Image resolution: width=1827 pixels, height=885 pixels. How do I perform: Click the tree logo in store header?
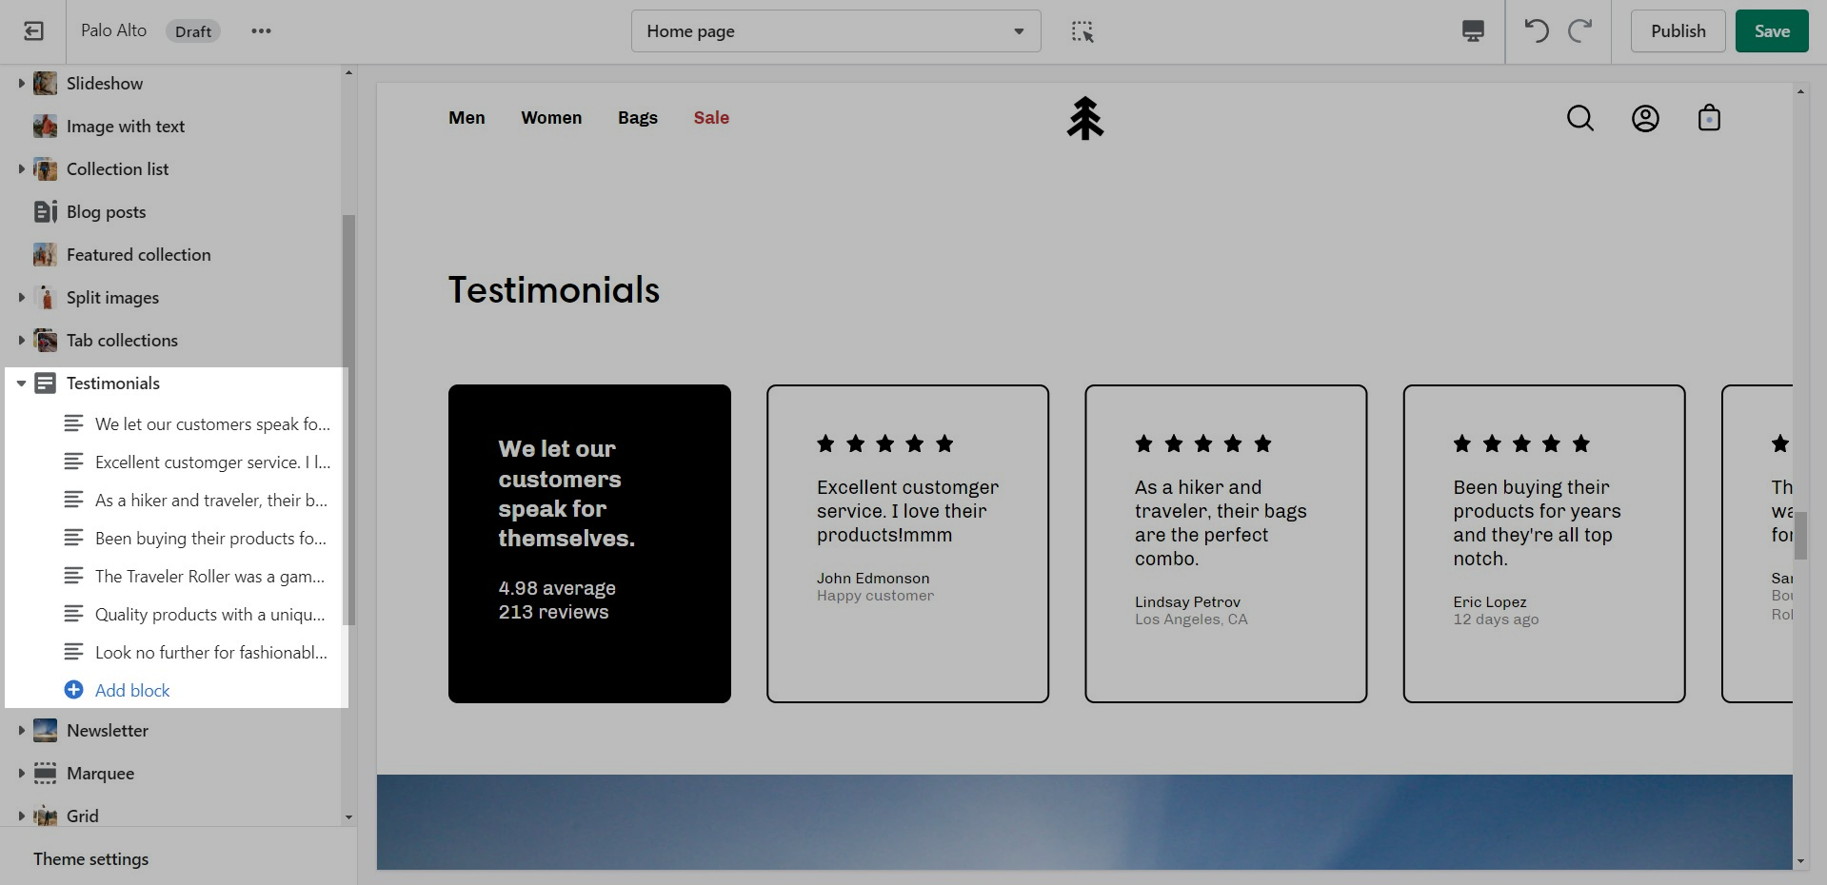(1084, 119)
